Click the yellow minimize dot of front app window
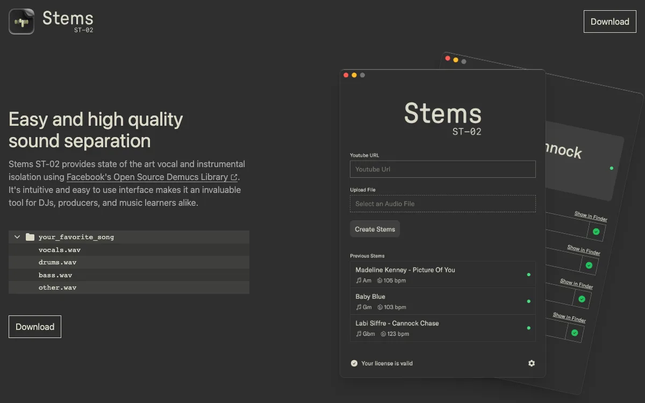This screenshot has height=403, width=645. [354, 75]
